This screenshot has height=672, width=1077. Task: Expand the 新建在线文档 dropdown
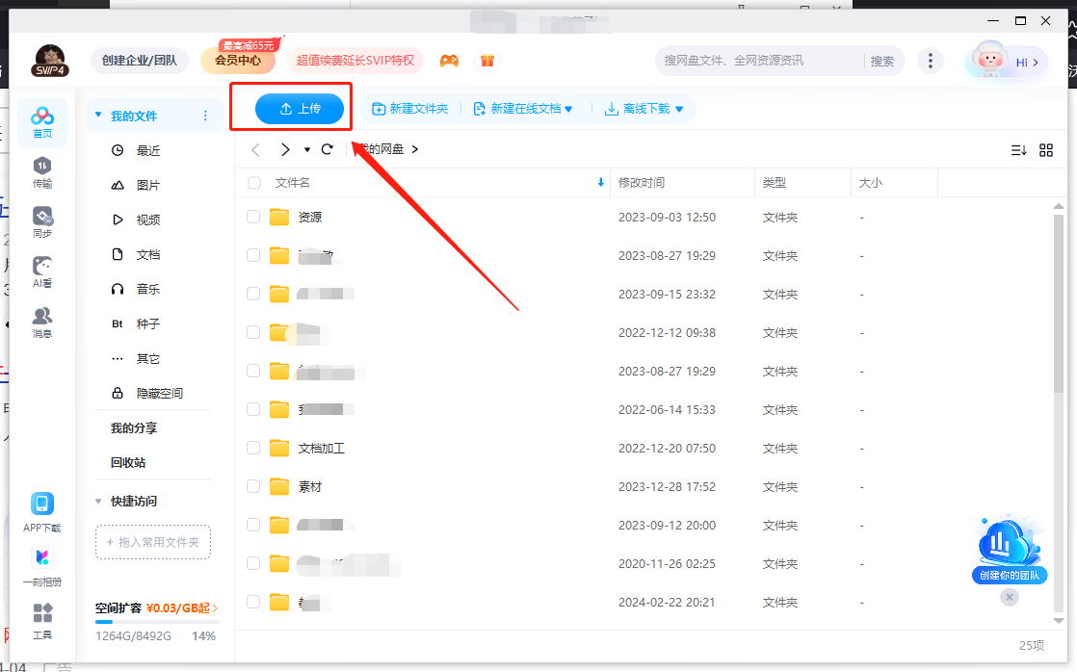tap(570, 109)
